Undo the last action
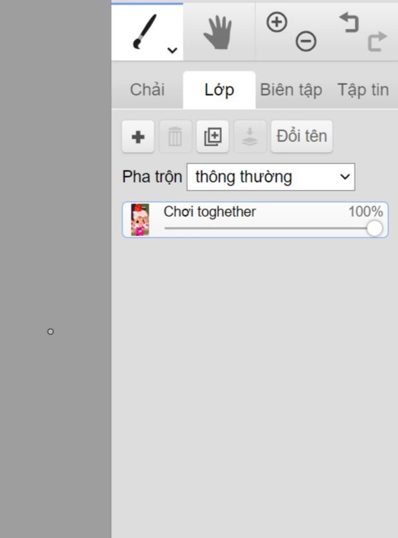The height and width of the screenshot is (538, 398). [x=349, y=23]
